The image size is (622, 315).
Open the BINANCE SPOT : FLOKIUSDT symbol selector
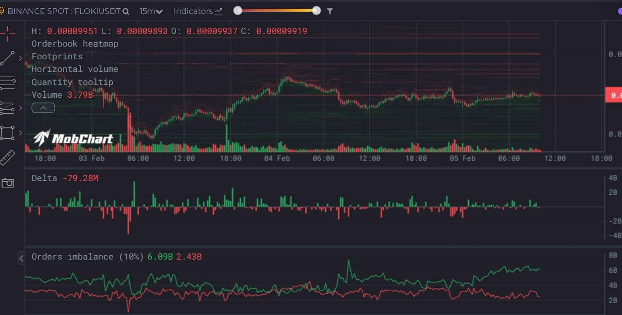click(63, 11)
